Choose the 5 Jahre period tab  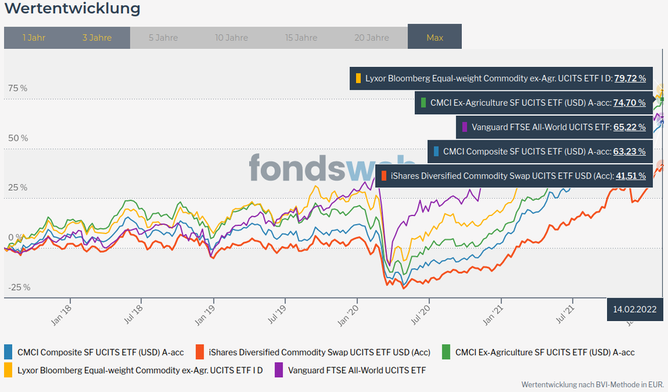click(x=163, y=37)
